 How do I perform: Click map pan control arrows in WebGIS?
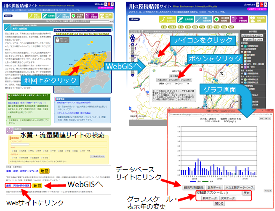click(x=133, y=38)
